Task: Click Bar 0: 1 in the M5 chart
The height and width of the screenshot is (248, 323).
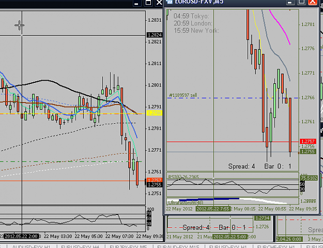Action: pyautogui.click(x=278, y=166)
